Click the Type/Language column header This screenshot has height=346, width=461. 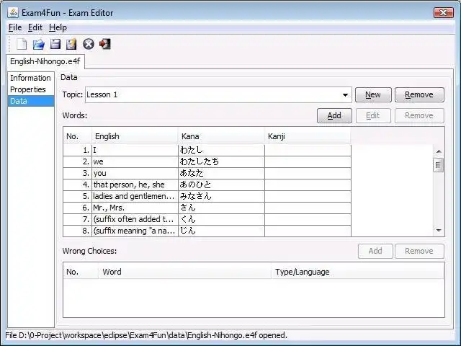[357, 272]
